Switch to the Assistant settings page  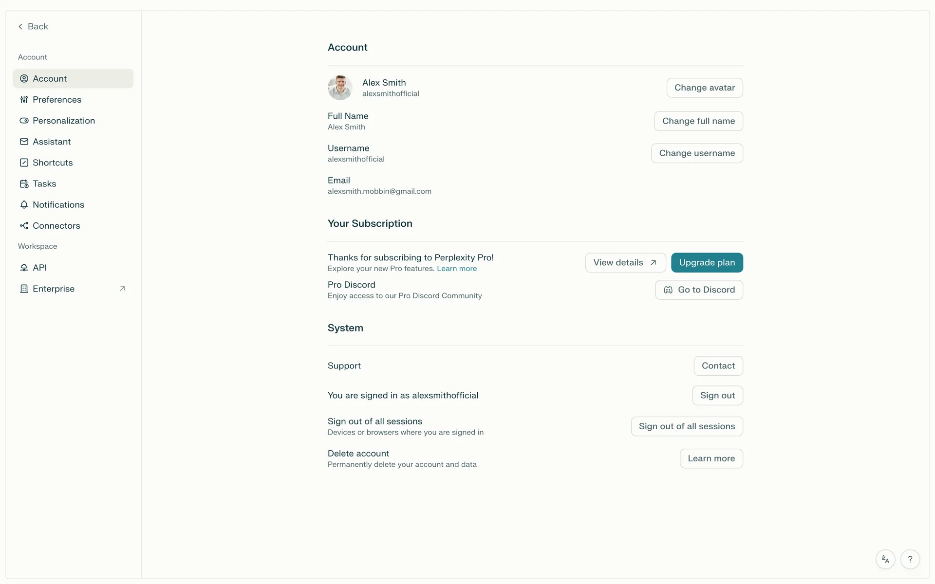[52, 142]
